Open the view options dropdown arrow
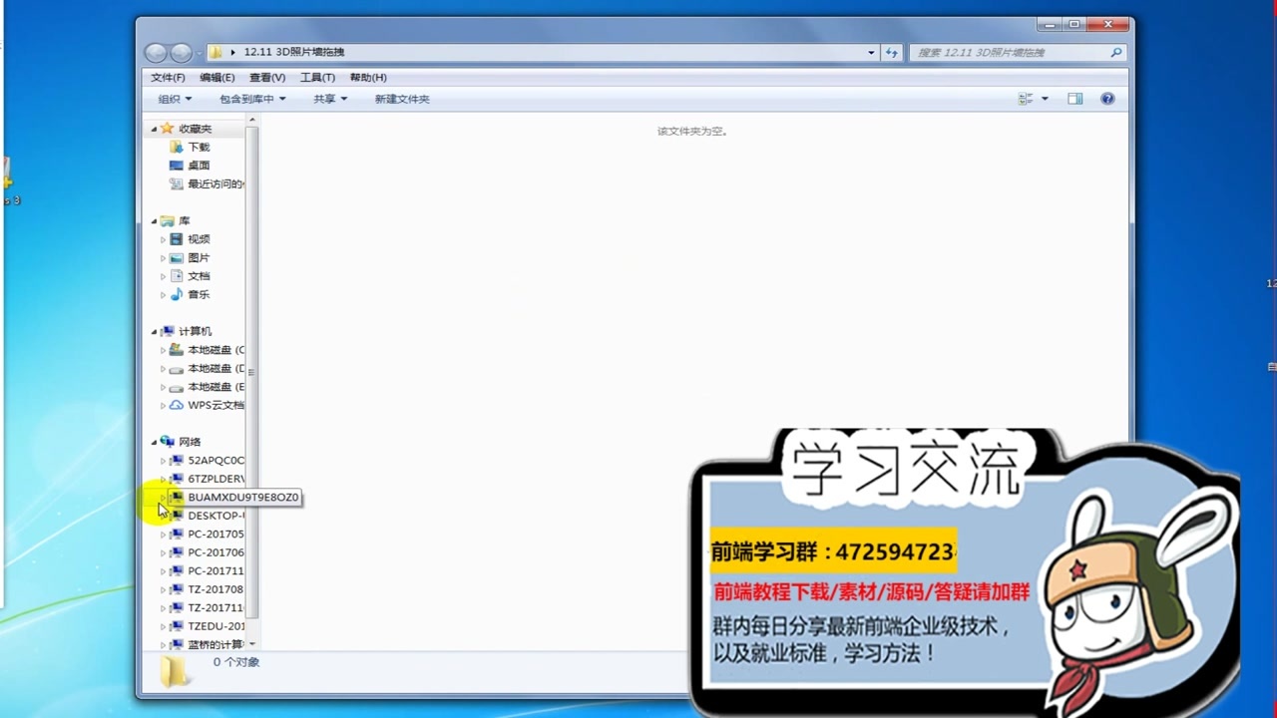The image size is (1277, 718). 1045,99
